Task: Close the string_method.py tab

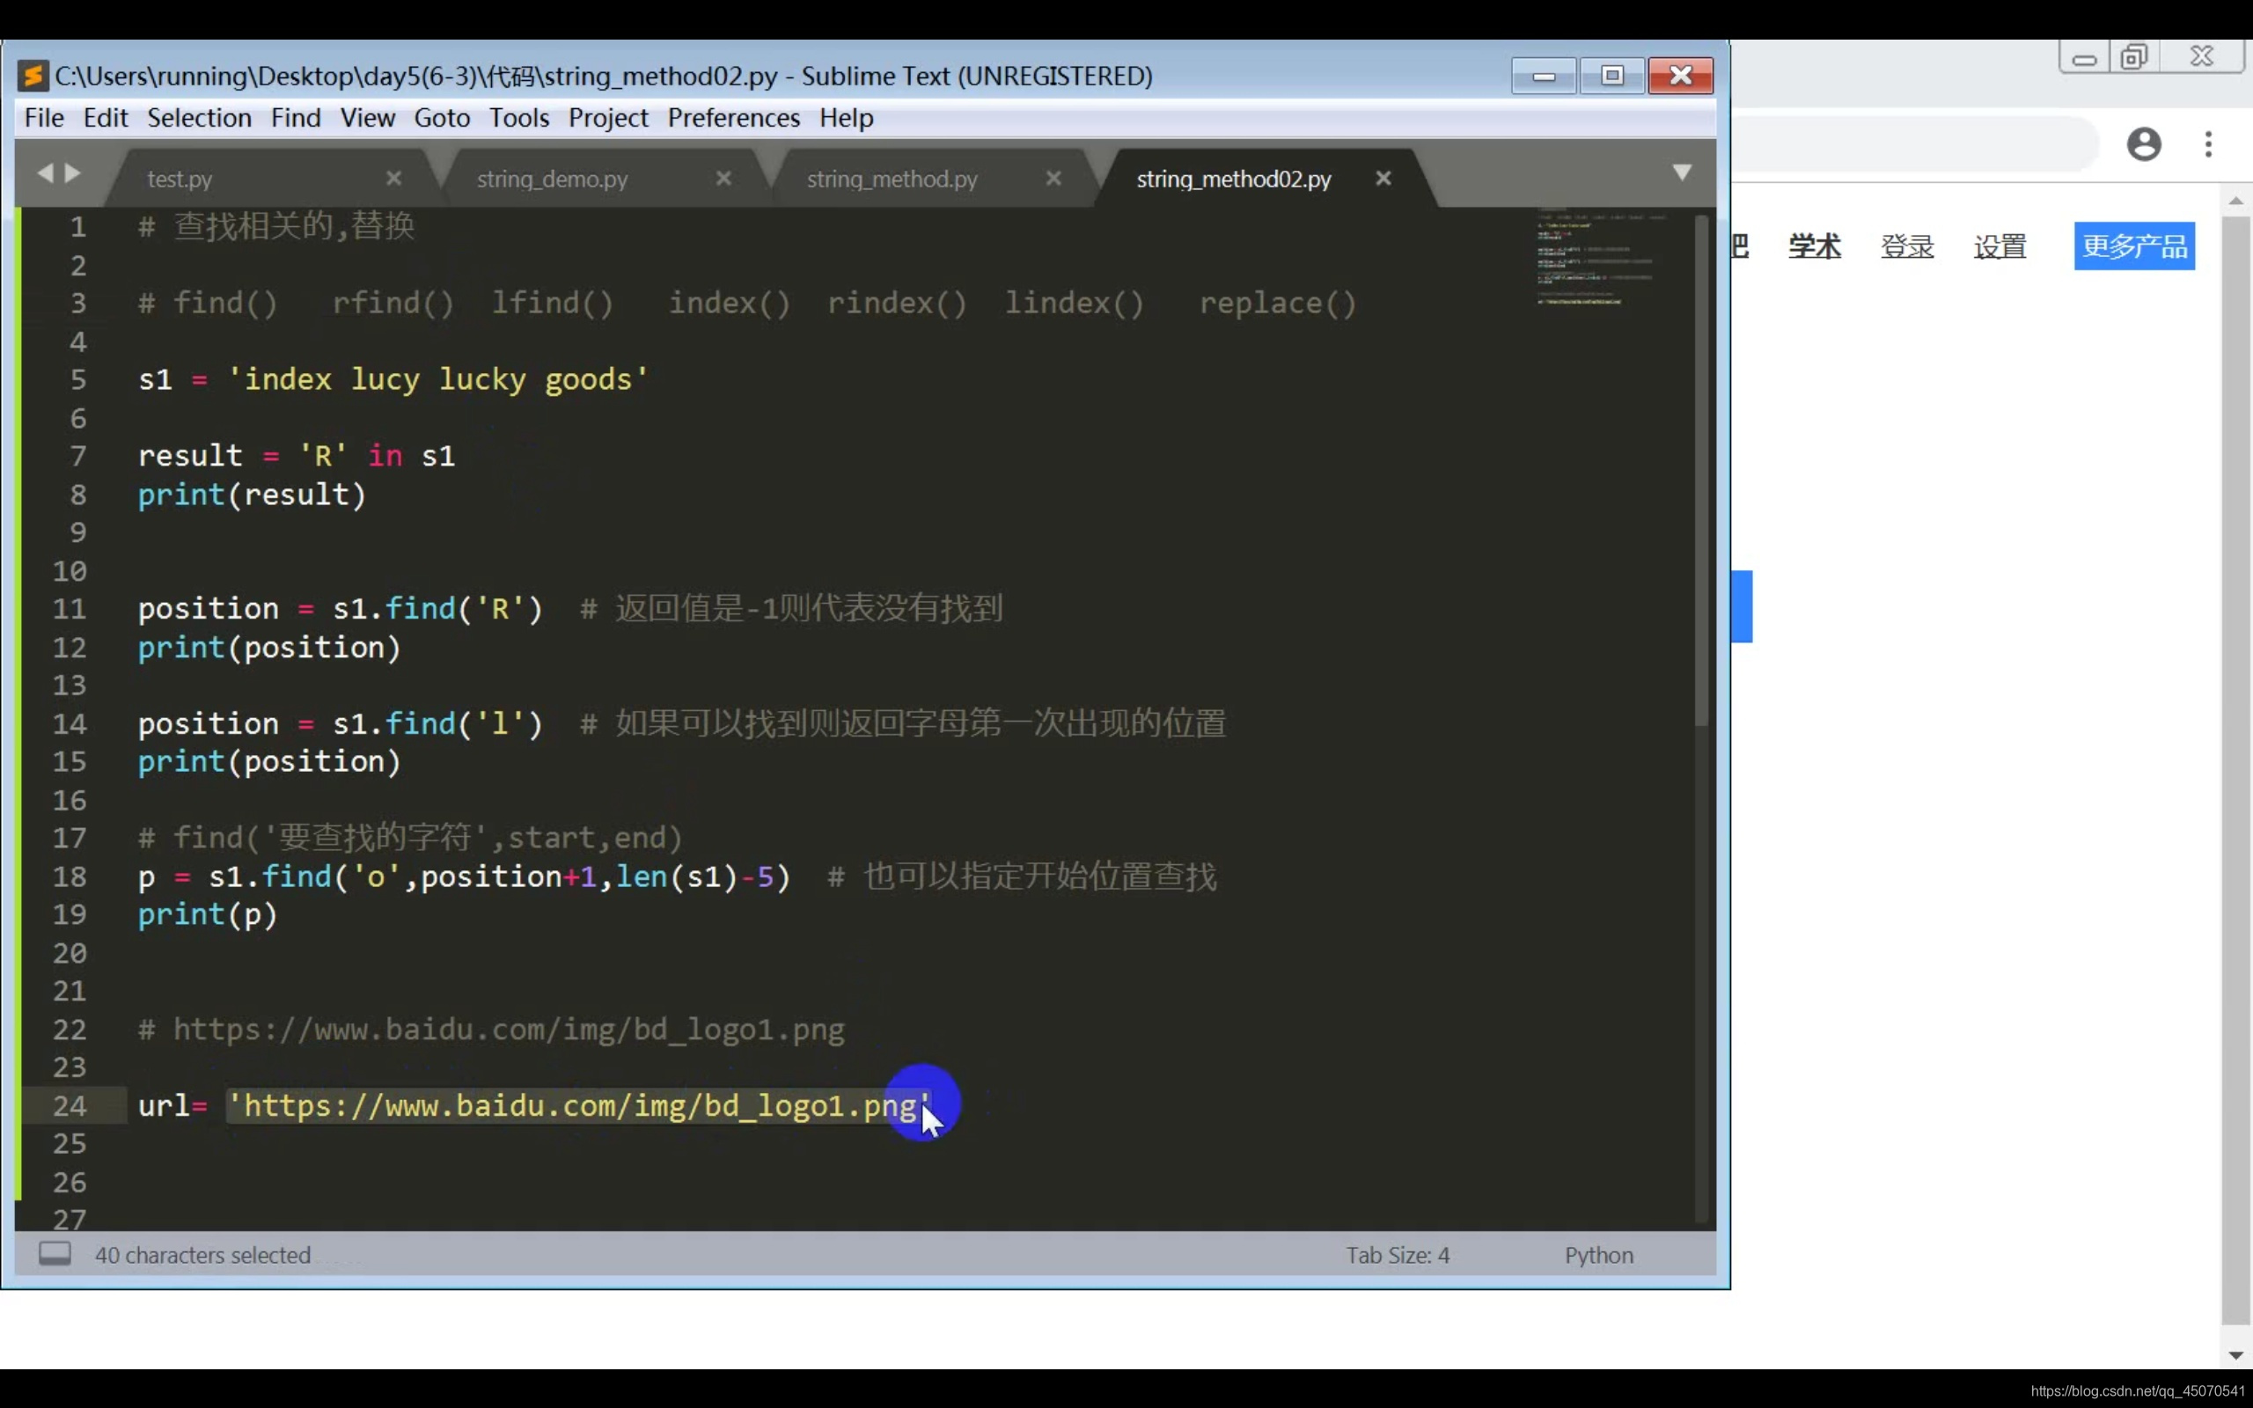Action: point(1053,178)
